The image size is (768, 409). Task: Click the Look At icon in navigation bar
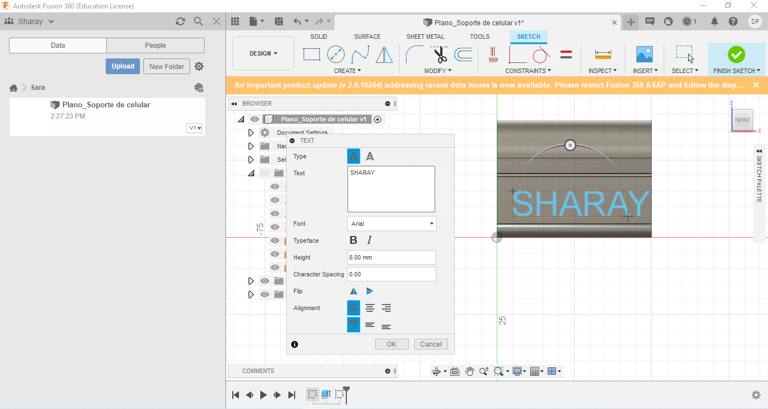coord(455,371)
